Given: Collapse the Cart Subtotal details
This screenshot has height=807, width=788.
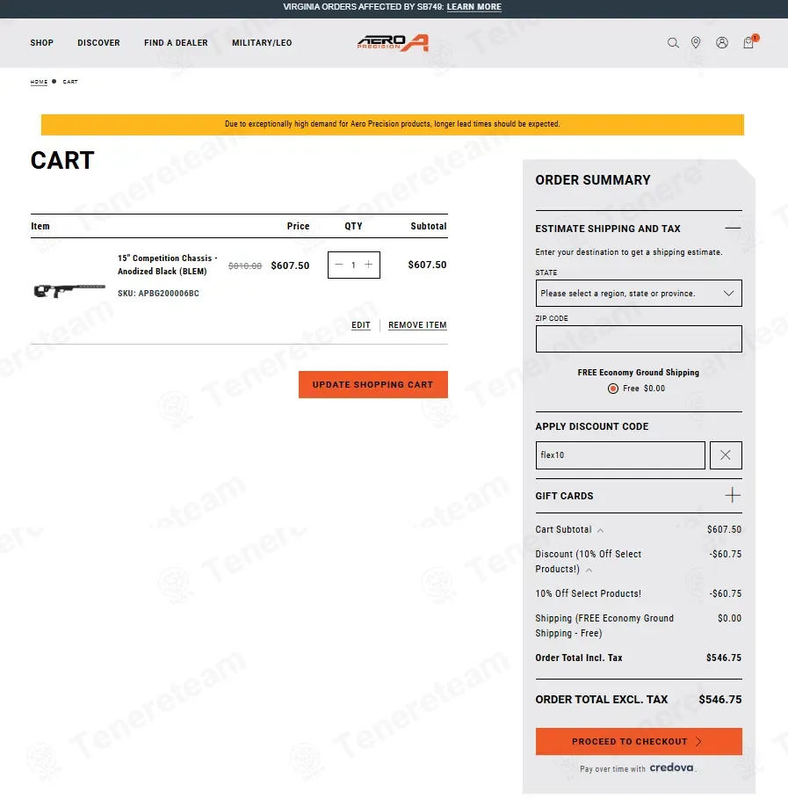Looking at the screenshot, I should 600,530.
